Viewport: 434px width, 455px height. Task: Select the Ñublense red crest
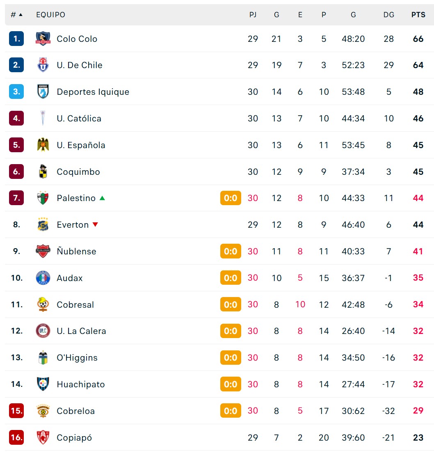(43, 251)
